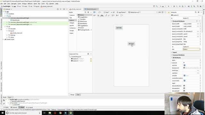205x115 pixels.
Task: Pick a drawable for drawableBottom
Action: click(184, 86)
